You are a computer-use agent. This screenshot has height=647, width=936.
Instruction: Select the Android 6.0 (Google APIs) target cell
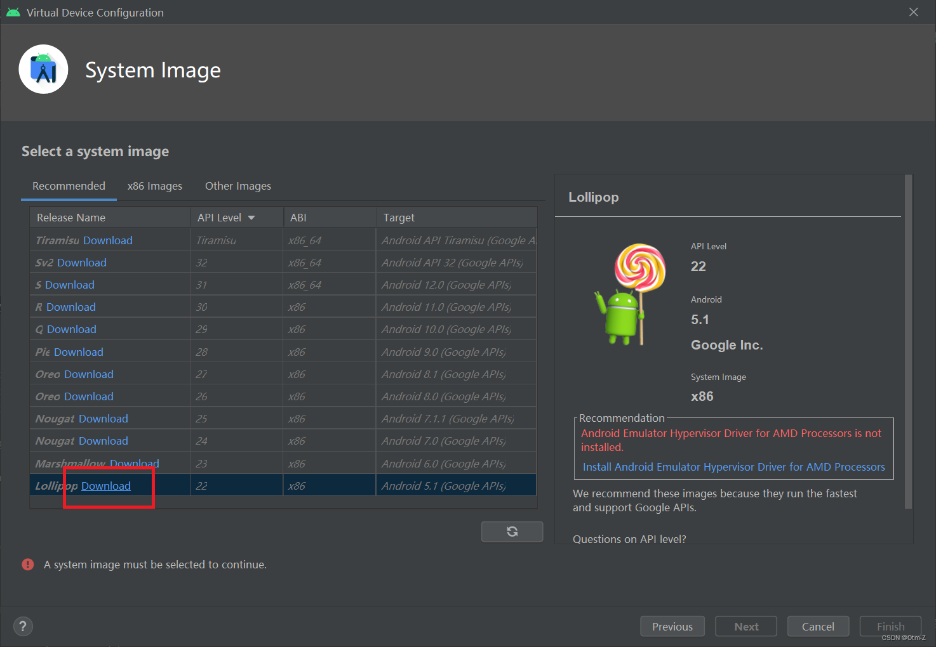tap(457, 464)
